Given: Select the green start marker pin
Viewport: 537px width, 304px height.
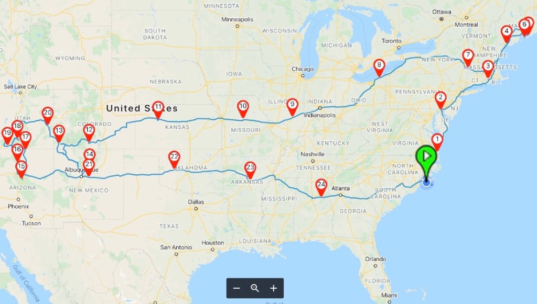Looking at the screenshot, I should 426,159.
